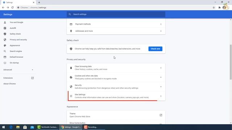Click the browser window icon beside Default browser
Viewport: 232px width, 130px height.
coord(5,57)
